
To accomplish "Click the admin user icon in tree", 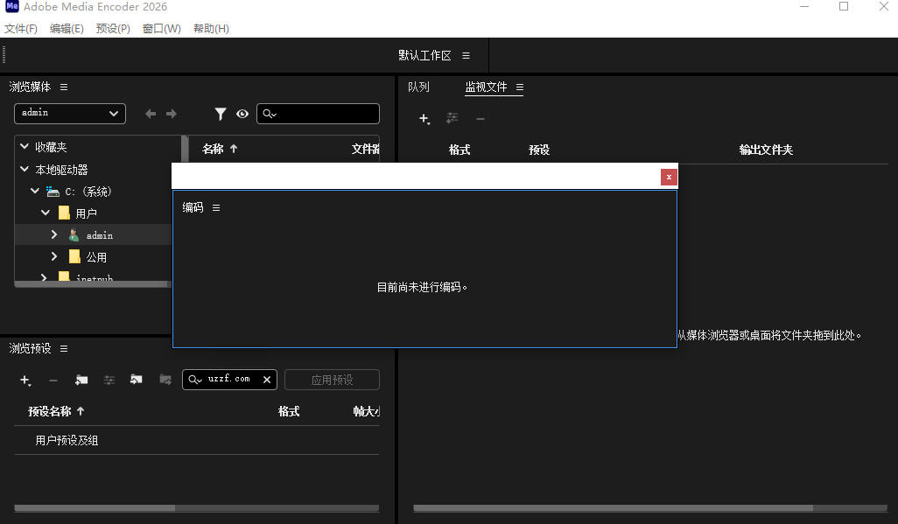I will click(x=74, y=235).
